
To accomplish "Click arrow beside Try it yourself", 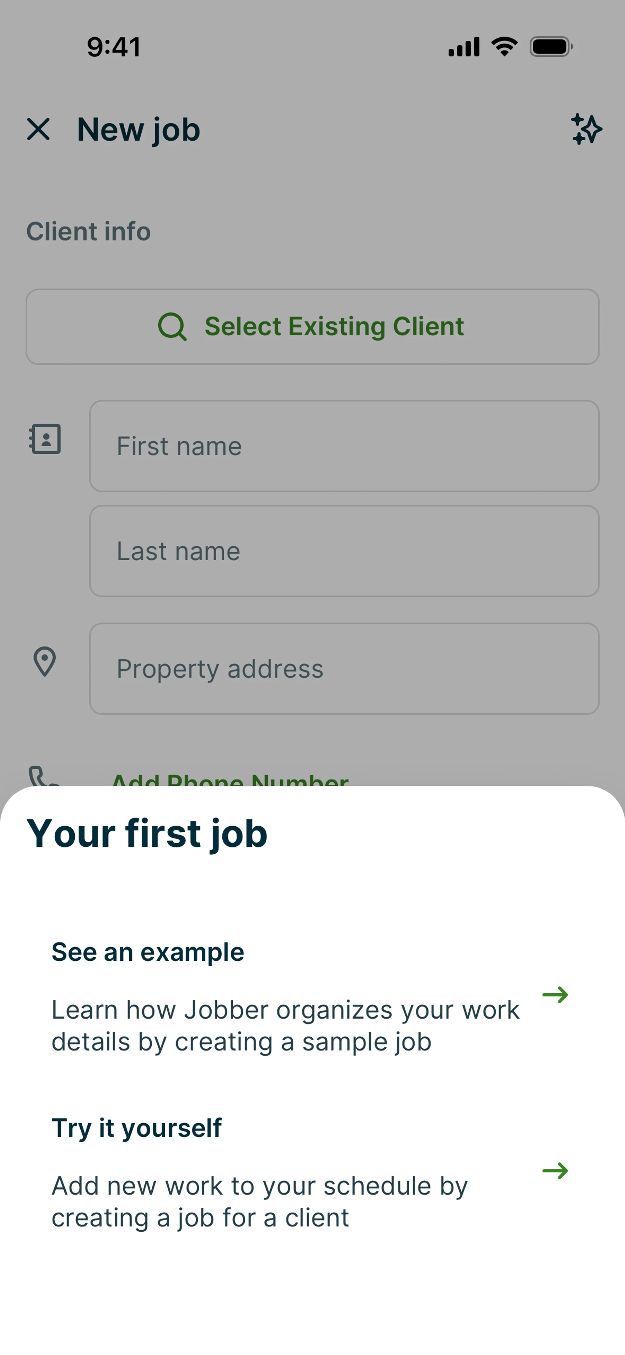I will (x=556, y=1171).
